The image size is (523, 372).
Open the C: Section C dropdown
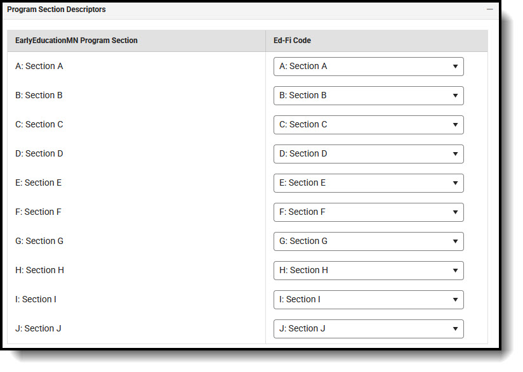[368, 125]
